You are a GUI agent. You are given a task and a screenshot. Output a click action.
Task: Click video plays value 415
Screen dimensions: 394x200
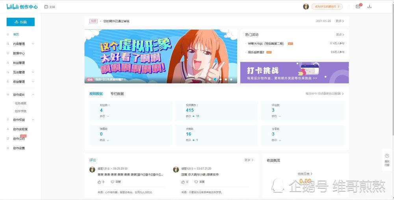click(x=190, y=110)
